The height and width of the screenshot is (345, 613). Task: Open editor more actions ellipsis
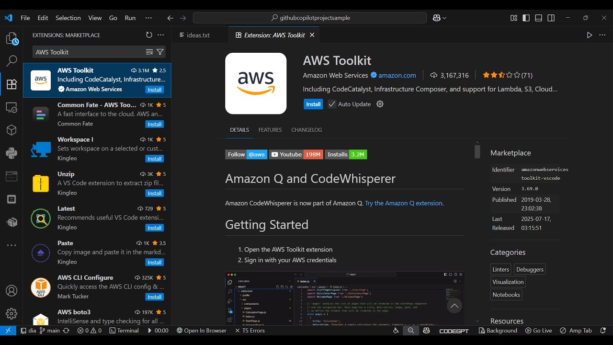pos(602,35)
